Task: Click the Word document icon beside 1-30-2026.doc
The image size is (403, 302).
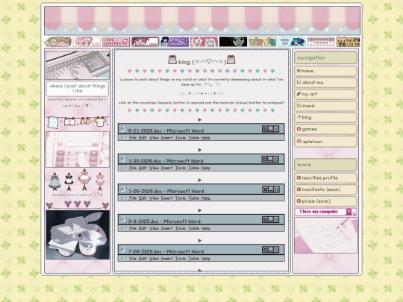Action: pyautogui.click(x=123, y=160)
